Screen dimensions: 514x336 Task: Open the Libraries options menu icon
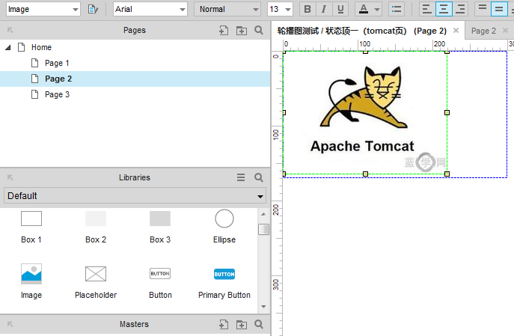[x=241, y=177]
